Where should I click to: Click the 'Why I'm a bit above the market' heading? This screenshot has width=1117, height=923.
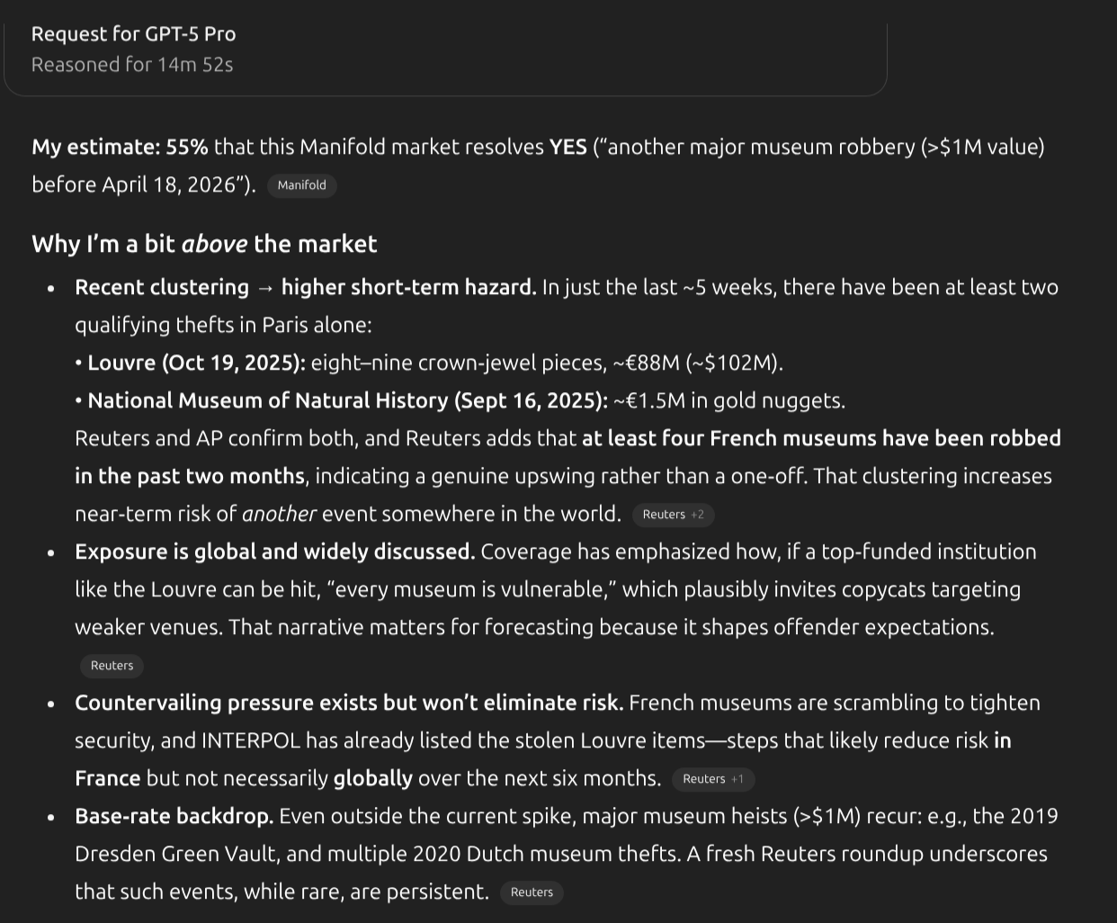204,244
